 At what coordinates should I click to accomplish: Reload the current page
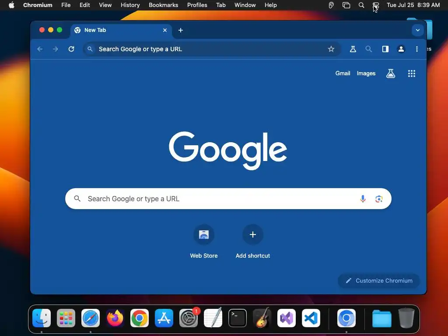pyautogui.click(x=71, y=49)
